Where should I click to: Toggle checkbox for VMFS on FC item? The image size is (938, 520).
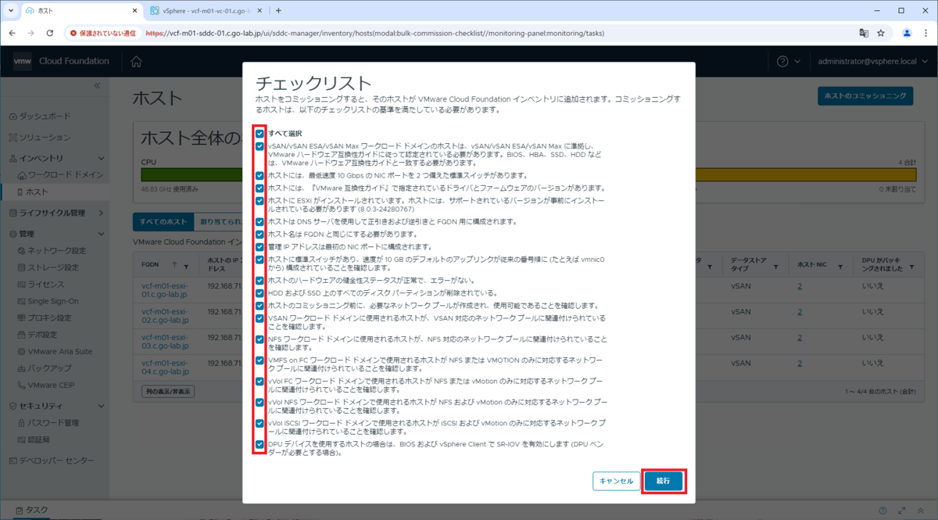pos(260,360)
